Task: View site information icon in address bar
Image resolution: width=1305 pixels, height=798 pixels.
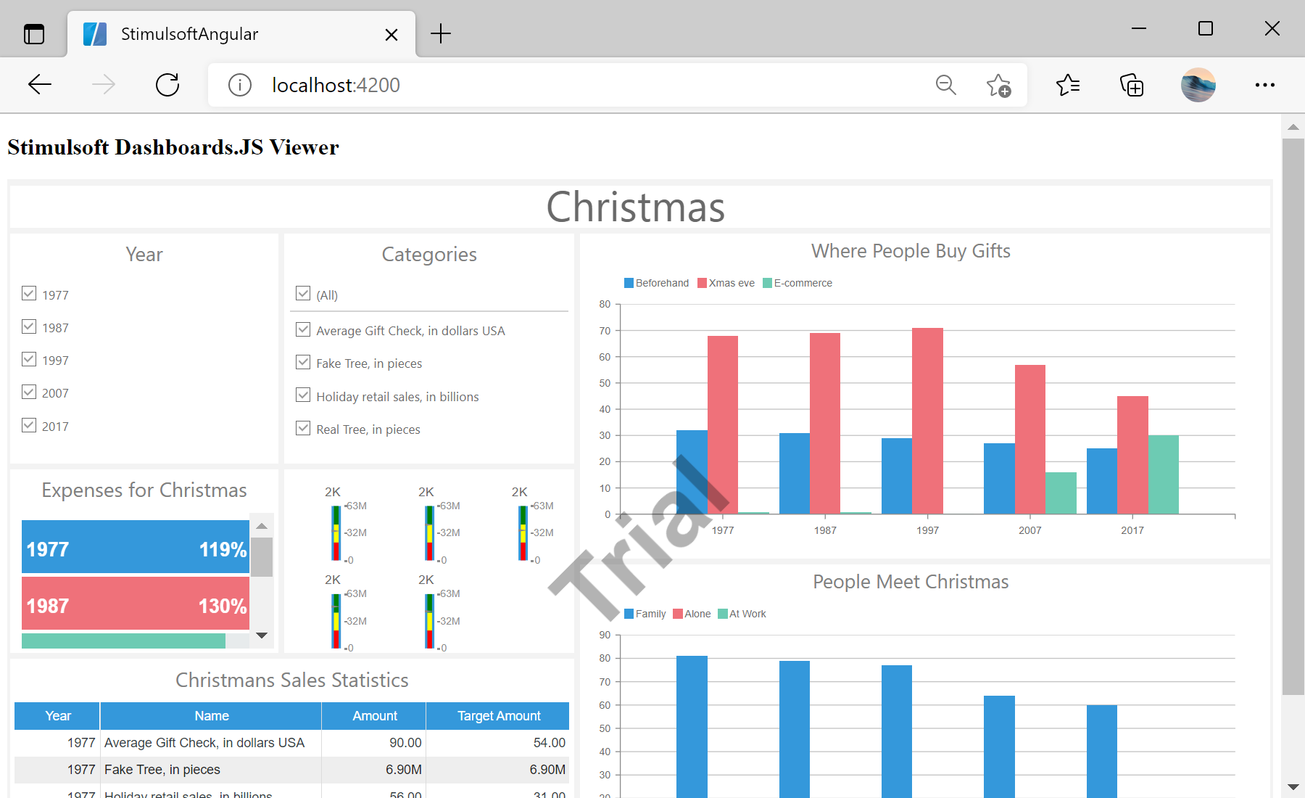Action: coord(240,85)
